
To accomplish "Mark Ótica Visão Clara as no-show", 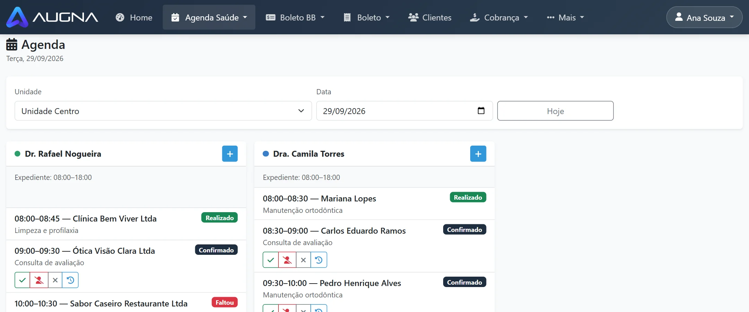I will [x=39, y=280].
